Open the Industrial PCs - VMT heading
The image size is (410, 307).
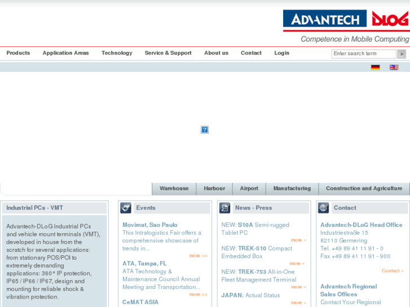(x=34, y=208)
